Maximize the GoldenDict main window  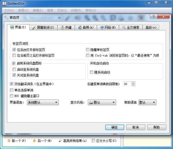tap(156, 2)
